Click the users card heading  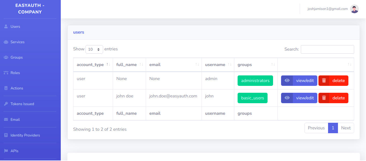click(x=79, y=32)
